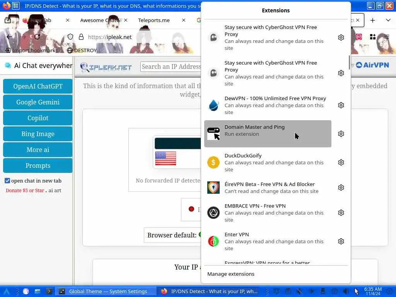Switch to the Awesome ChatGPT tab
The width and height of the screenshot is (396, 297).
[101, 20]
